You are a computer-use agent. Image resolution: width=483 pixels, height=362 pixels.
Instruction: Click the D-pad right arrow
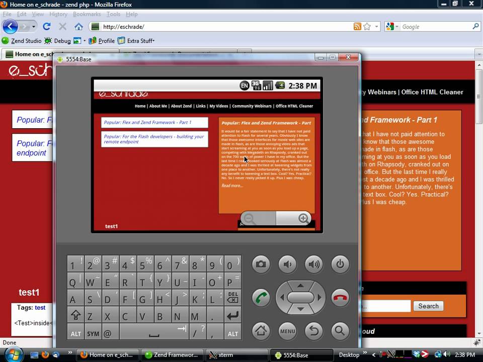pos(319,297)
